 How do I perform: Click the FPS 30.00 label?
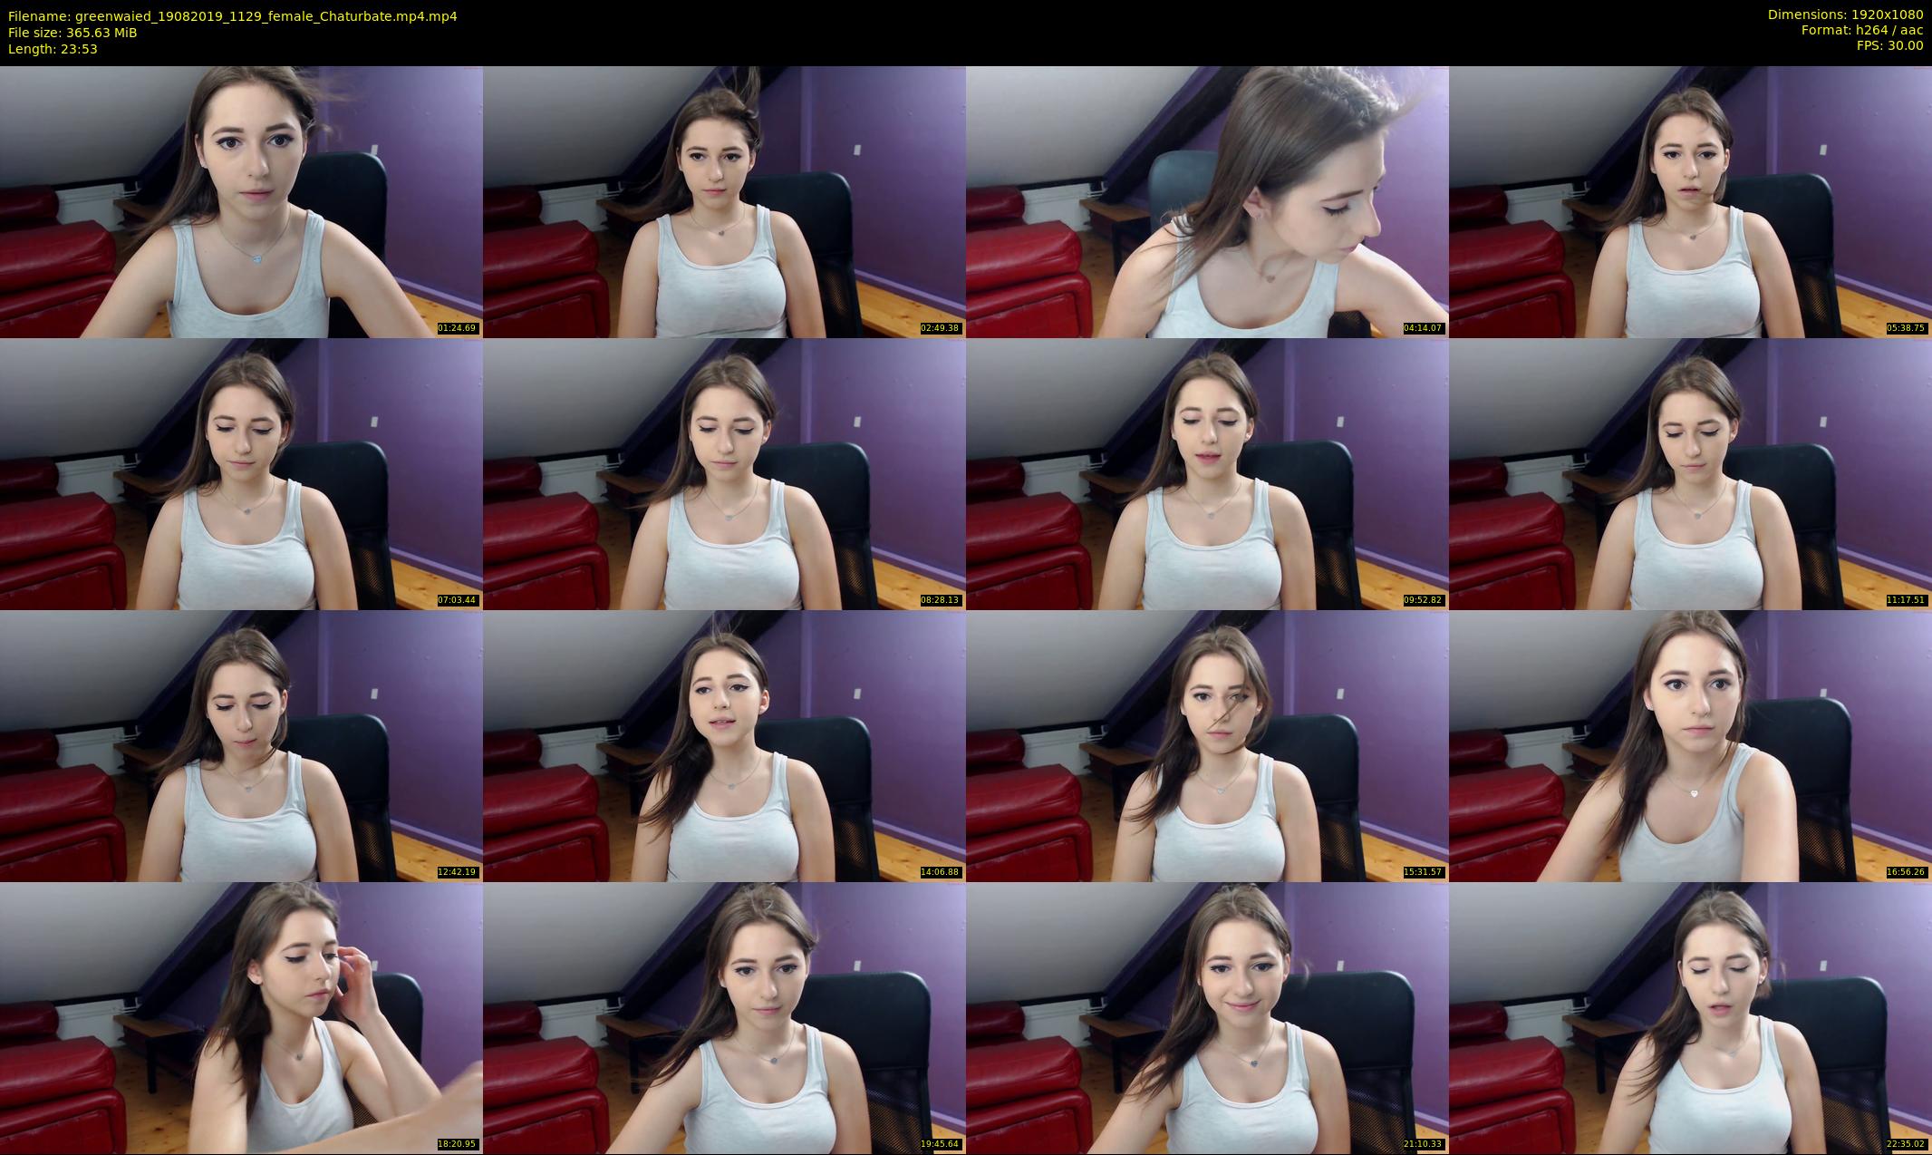[x=1889, y=45]
